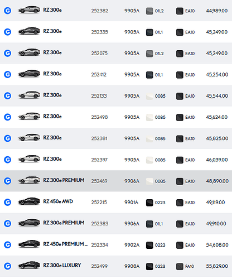Click the 01L2 exterior color swatch in row 252382
232x279 pixels.
[149, 11]
